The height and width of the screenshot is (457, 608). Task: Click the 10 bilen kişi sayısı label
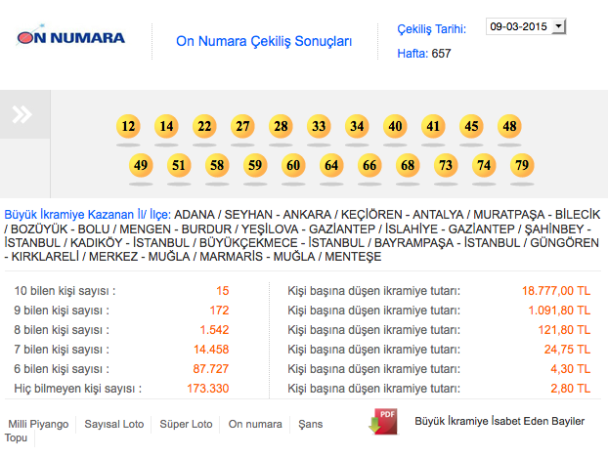[x=65, y=291]
